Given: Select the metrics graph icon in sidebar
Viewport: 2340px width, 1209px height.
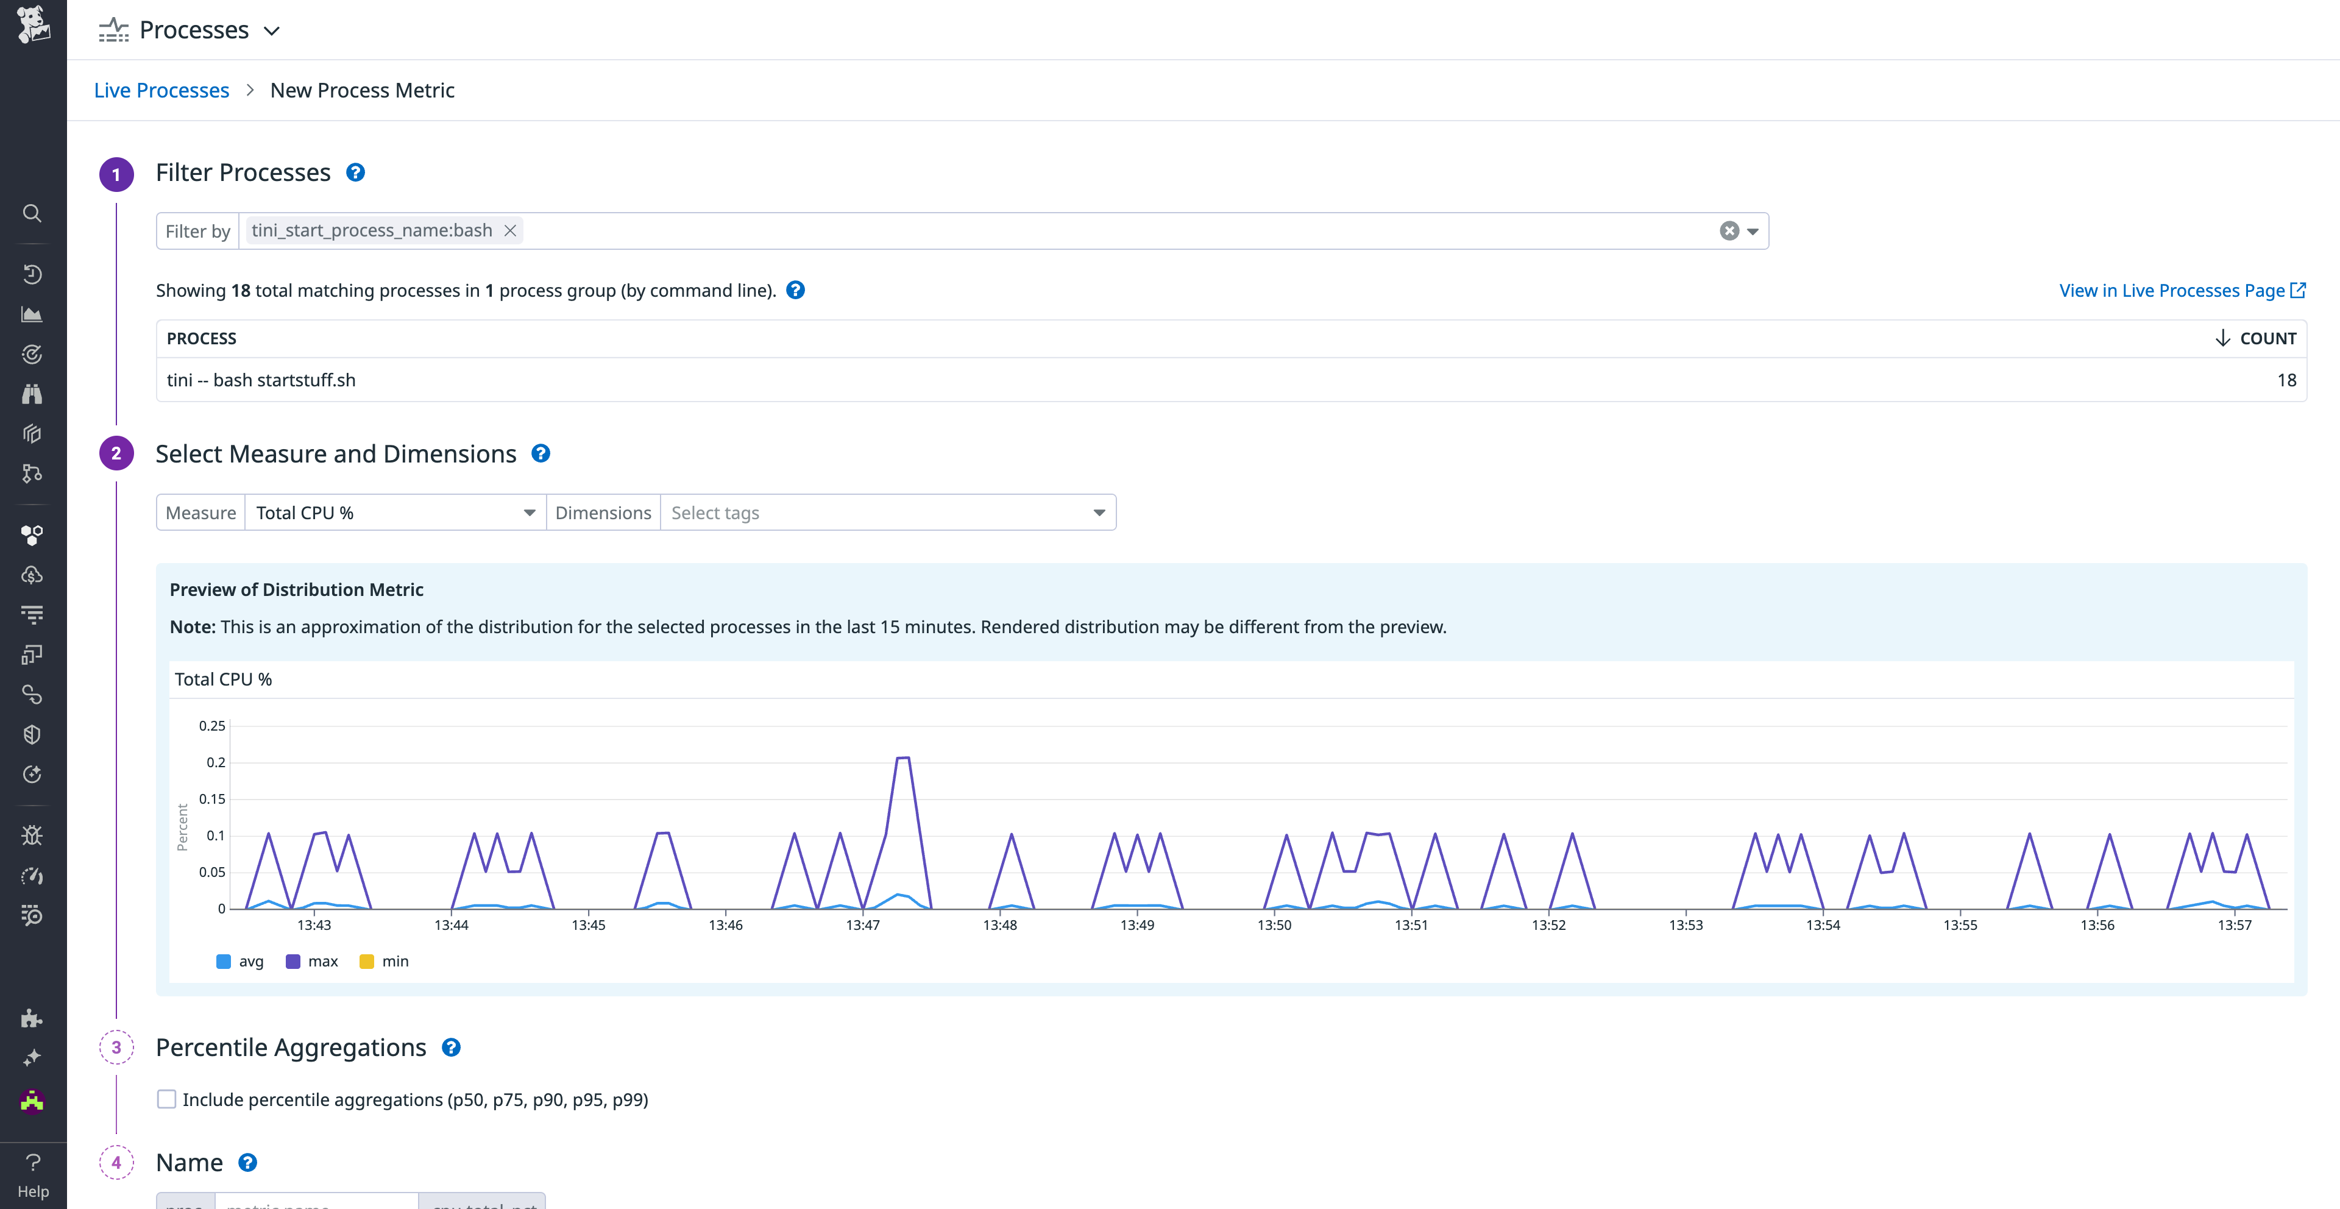Looking at the screenshot, I should [x=33, y=314].
